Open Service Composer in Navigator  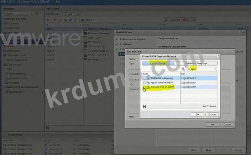pos(17,60)
